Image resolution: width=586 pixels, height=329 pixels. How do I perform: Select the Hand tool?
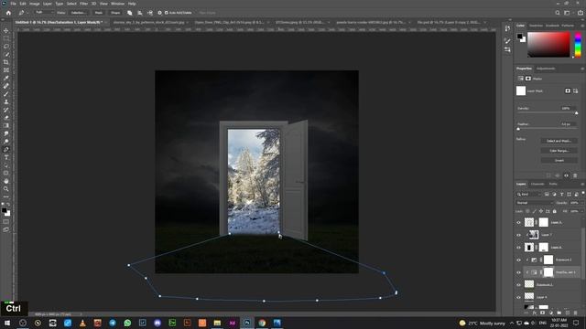6,181
